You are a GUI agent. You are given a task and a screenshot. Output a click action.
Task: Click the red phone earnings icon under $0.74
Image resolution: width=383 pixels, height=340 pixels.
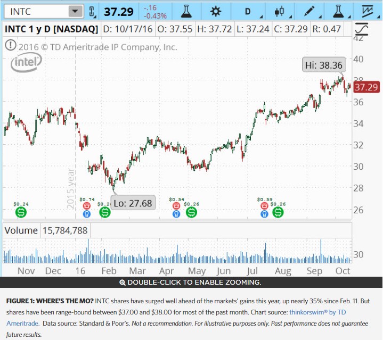(87, 206)
